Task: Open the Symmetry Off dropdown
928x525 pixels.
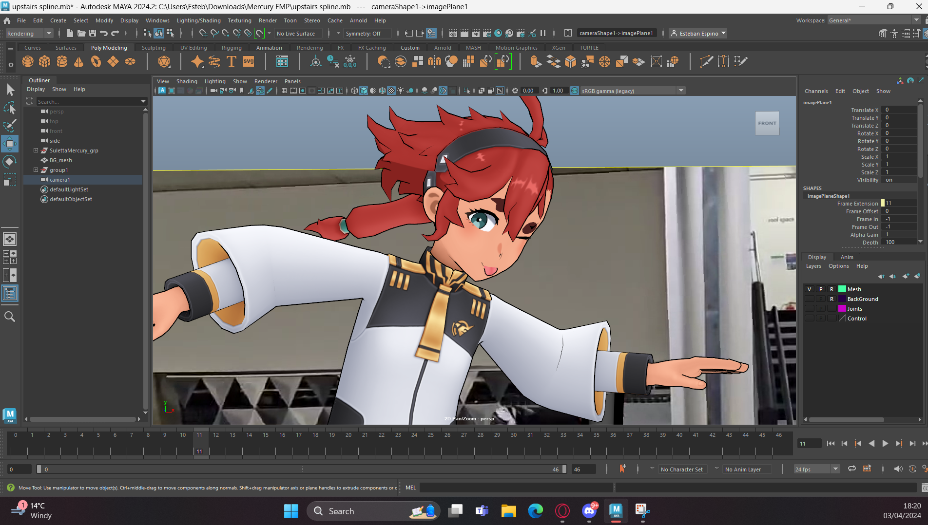Action: 367,34
